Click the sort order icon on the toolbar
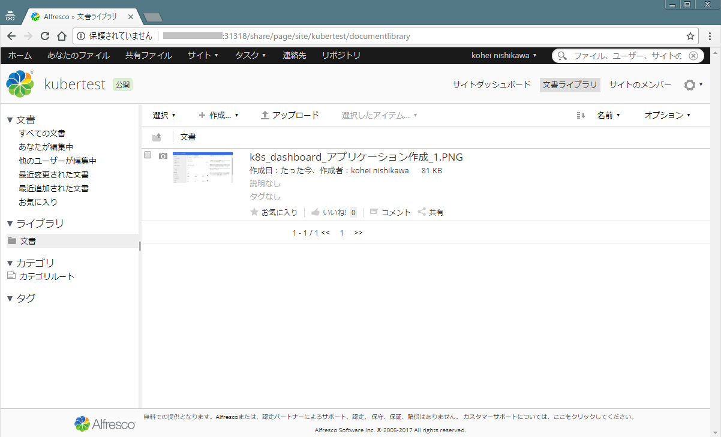The width and height of the screenshot is (721, 437). pyautogui.click(x=579, y=115)
